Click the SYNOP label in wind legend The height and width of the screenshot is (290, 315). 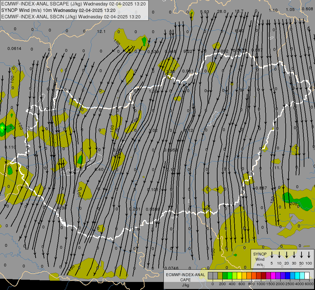pyautogui.click(x=260, y=254)
